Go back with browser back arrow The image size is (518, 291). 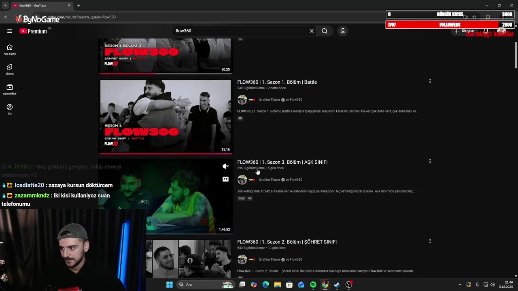[6, 17]
